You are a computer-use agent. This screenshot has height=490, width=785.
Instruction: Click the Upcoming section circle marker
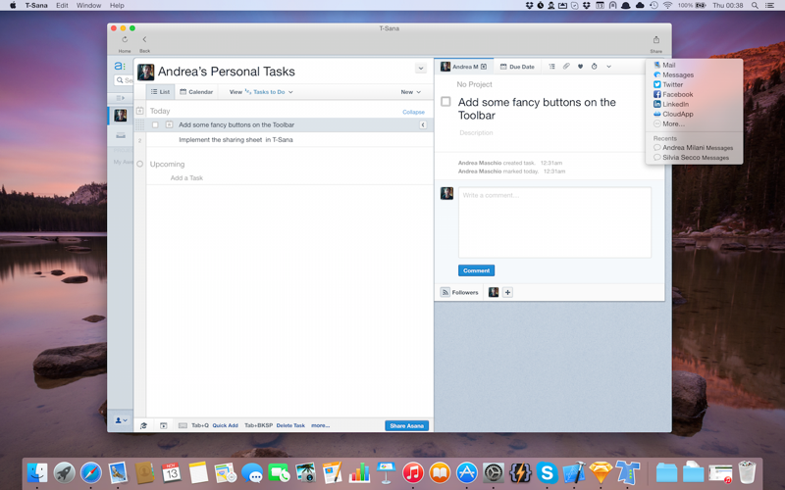pyautogui.click(x=139, y=164)
